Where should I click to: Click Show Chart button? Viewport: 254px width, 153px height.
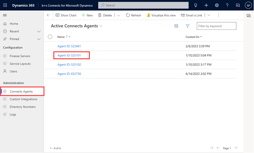66,15
